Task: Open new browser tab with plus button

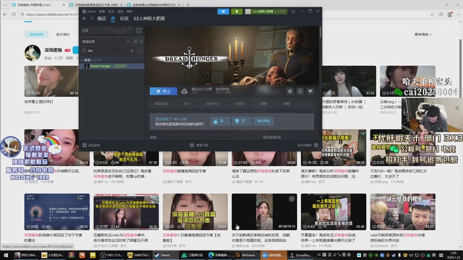Action: pos(188,5)
